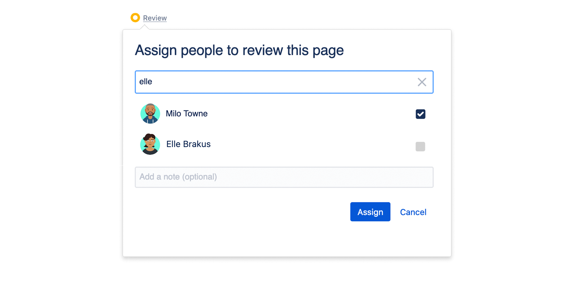Tick the Elle Brakus checkbox
The image size is (575, 281).
[x=420, y=146]
